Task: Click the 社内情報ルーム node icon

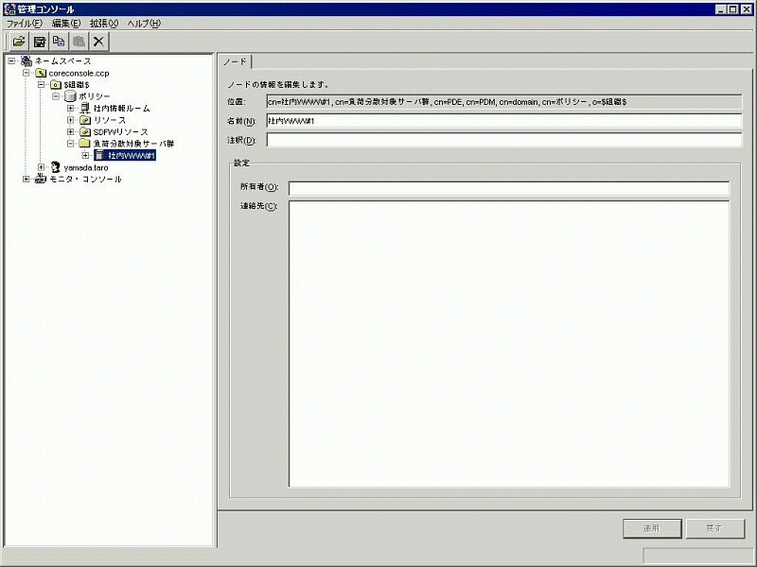Action: click(85, 109)
